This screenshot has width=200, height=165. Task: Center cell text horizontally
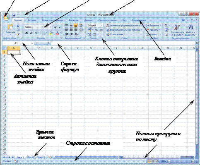[71, 30]
